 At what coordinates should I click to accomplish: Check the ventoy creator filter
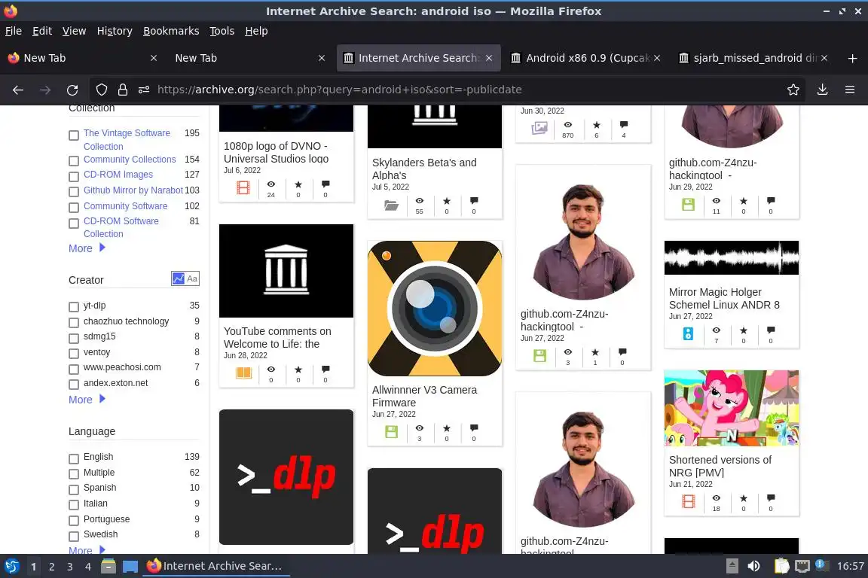click(x=74, y=354)
